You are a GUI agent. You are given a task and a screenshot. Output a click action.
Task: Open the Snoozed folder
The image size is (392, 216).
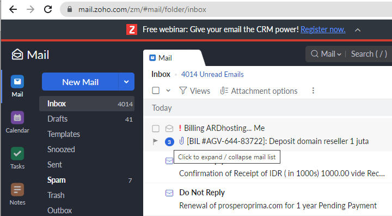click(87, 149)
